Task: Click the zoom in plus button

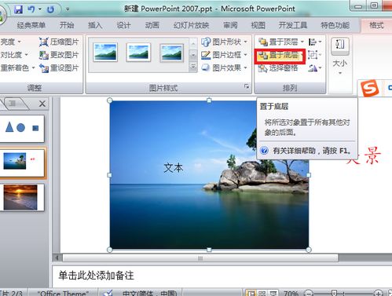Action: [378, 293]
